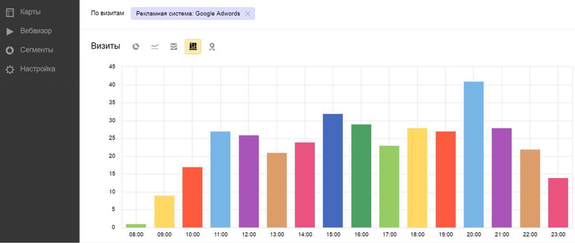Click the Вебвизор play icon

tap(10, 32)
